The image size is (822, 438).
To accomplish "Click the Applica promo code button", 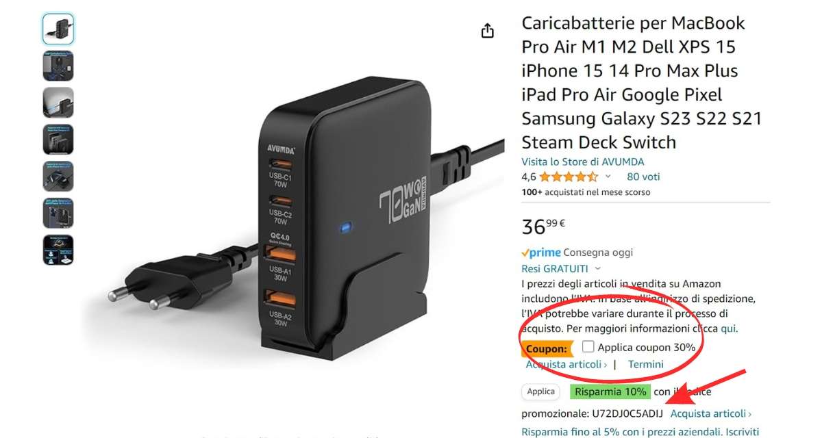I will pyautogui.click(x=540, y=392).
